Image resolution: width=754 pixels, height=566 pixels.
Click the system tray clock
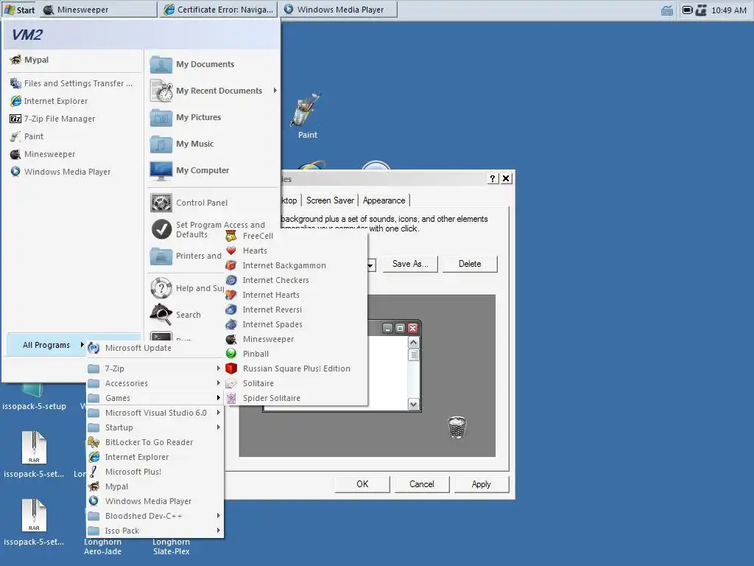729,10
